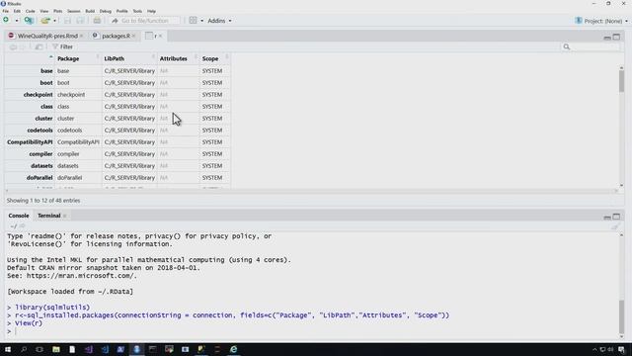Click the console vertical scrollbar

pos(621,316)
